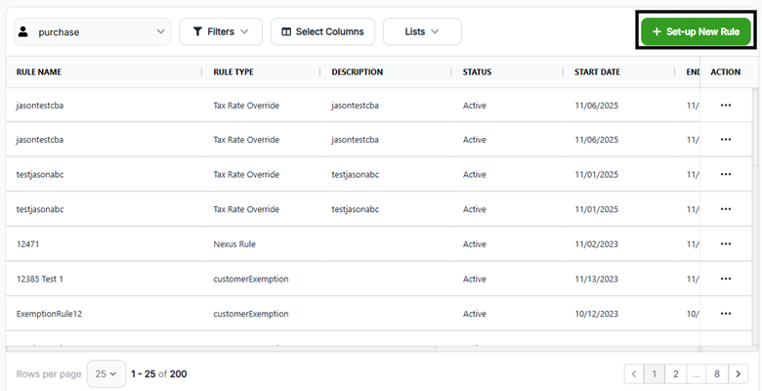Open Select Columns options
The width and height of the screenshot is (762, 391).
click(x=322, y=31)
